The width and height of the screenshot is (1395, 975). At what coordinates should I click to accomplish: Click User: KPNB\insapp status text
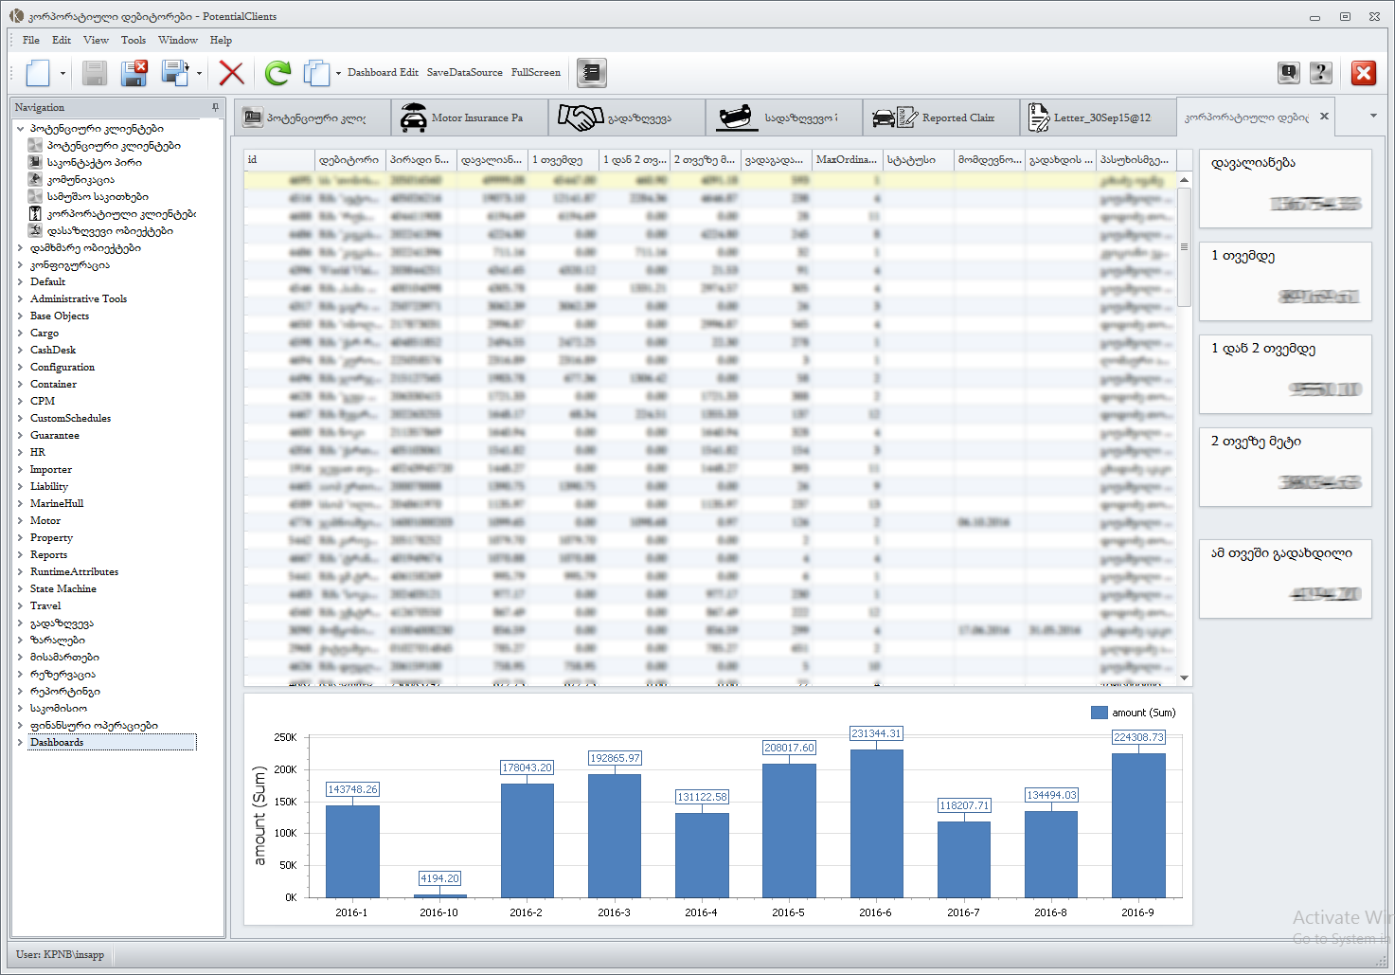pos(61,954)
